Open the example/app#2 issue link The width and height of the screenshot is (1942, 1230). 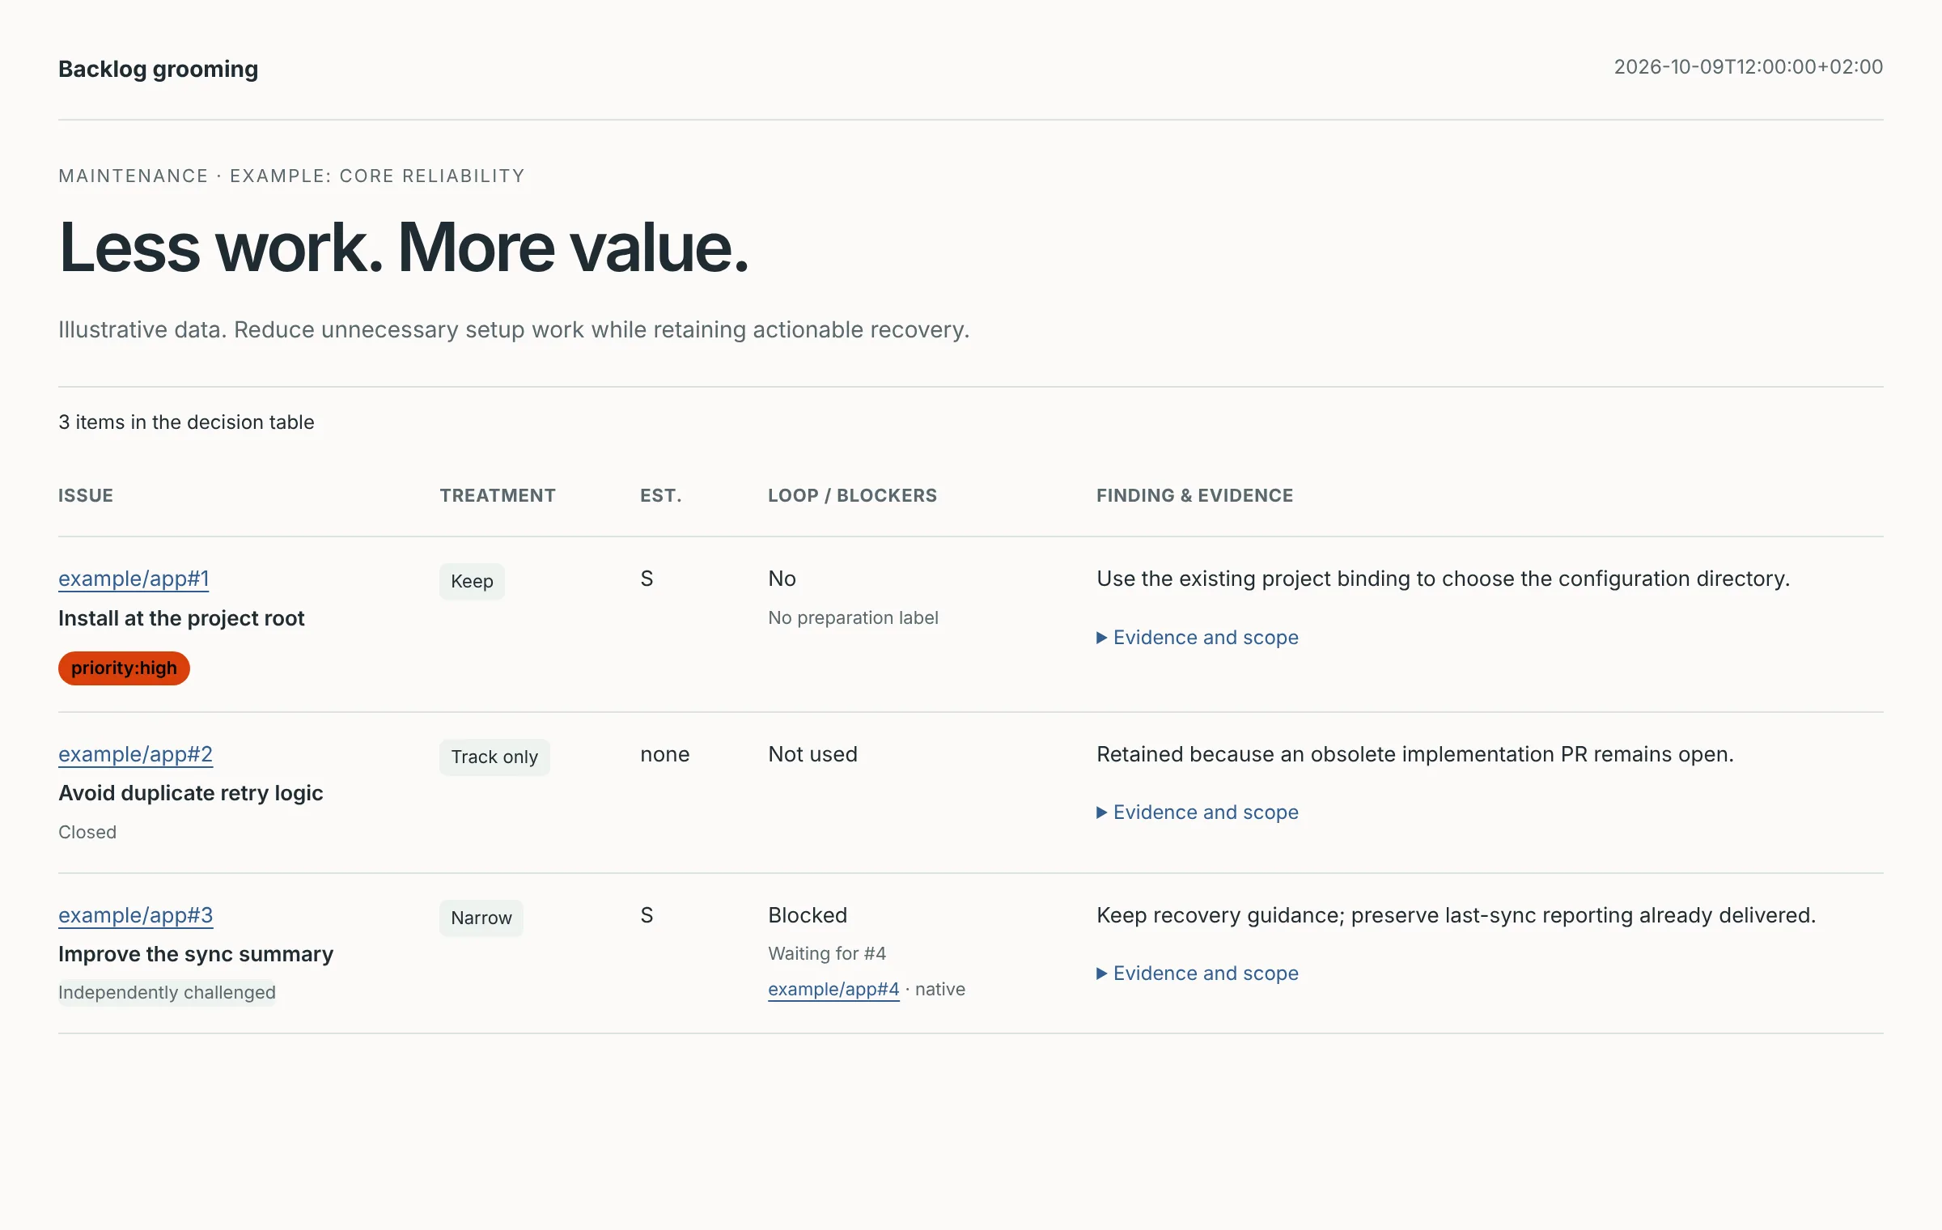point(135,754)
